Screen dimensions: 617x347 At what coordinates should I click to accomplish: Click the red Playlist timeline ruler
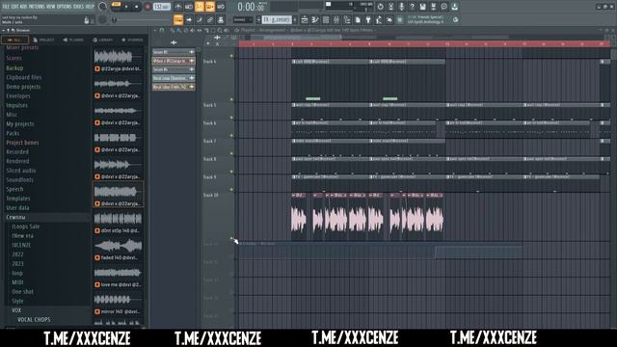coord(424,44)
